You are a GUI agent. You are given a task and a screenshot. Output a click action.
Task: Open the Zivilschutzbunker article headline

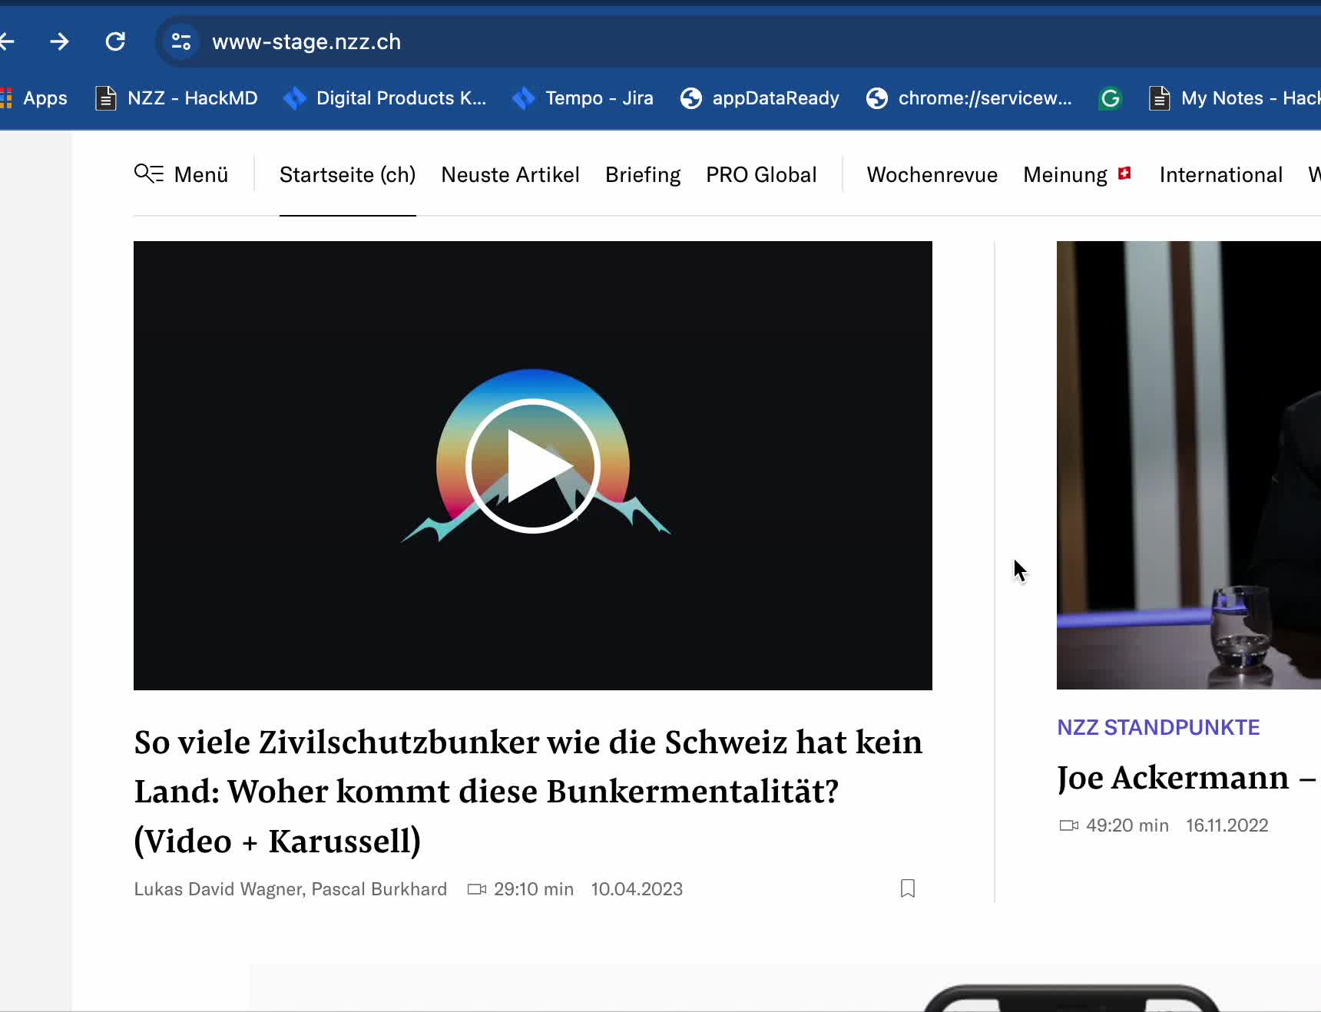click(528, 791)
